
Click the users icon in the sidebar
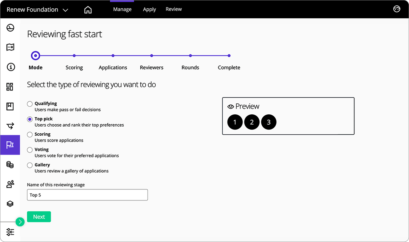pyautogui.click(x=10, y=184)
